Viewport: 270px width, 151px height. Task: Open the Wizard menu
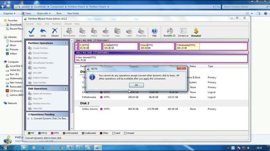(68, 24)
